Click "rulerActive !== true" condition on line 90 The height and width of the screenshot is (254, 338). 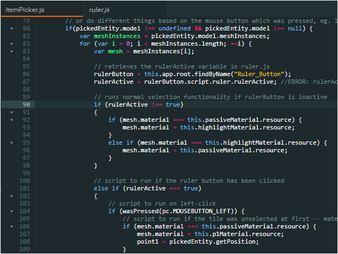point(144,105)
